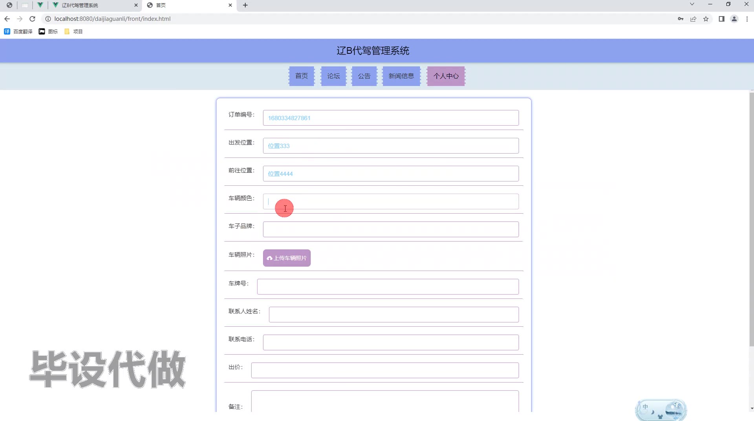The height and width of the screenshot is (421, 754).
Task: Click the 出价 input field
Action: pos(385,370)
